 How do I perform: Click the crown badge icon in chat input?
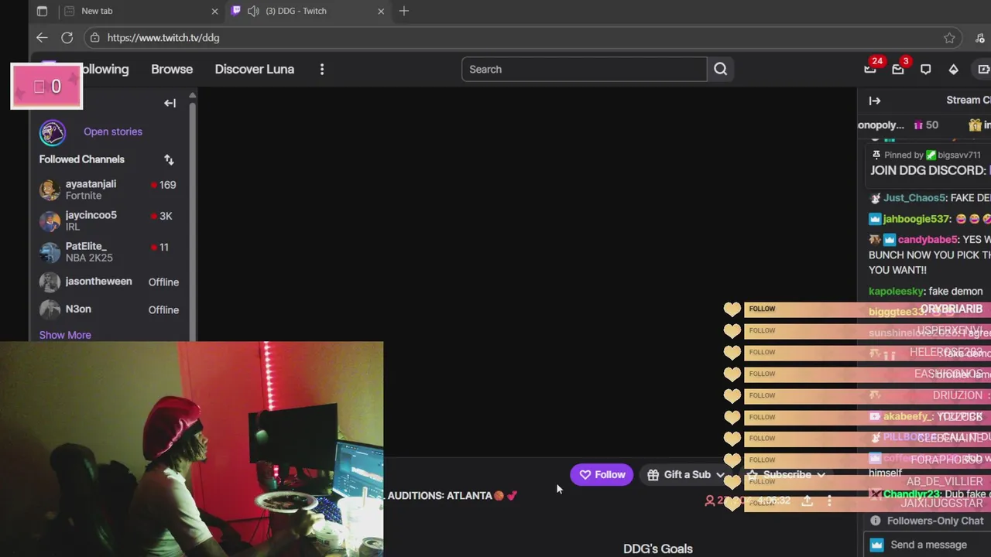click(876, 545)
